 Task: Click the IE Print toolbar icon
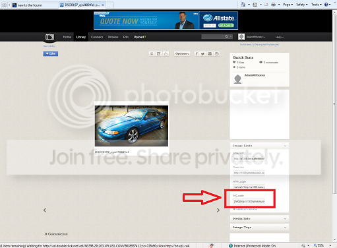click(273, 5)
